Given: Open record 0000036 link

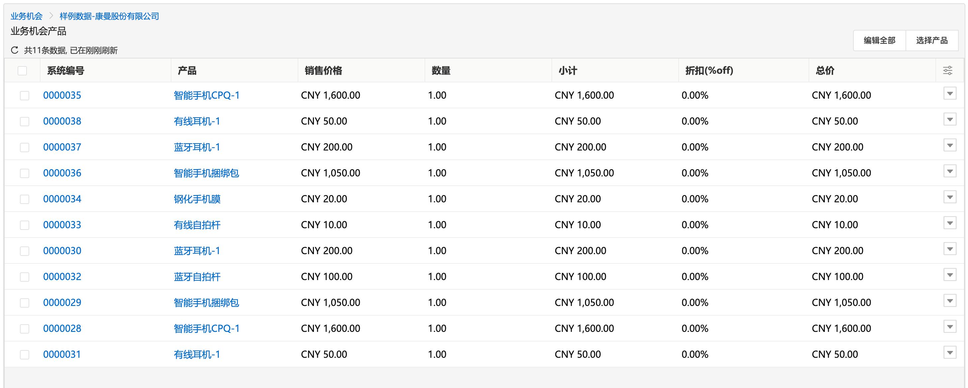Looking at the screenshot, I should 62,173.
